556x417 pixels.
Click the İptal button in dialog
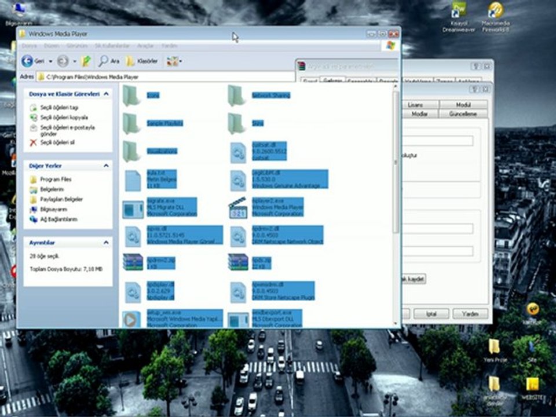point(431,314)
